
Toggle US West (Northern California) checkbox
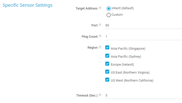point(107,80)
